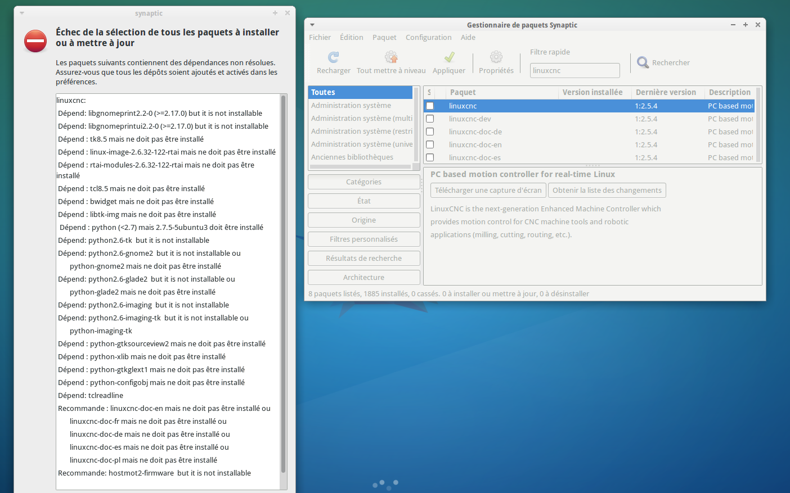Open the Configuration menu
Image resolution: width=790 pixels, height=493 pixels.
[429, 37]
